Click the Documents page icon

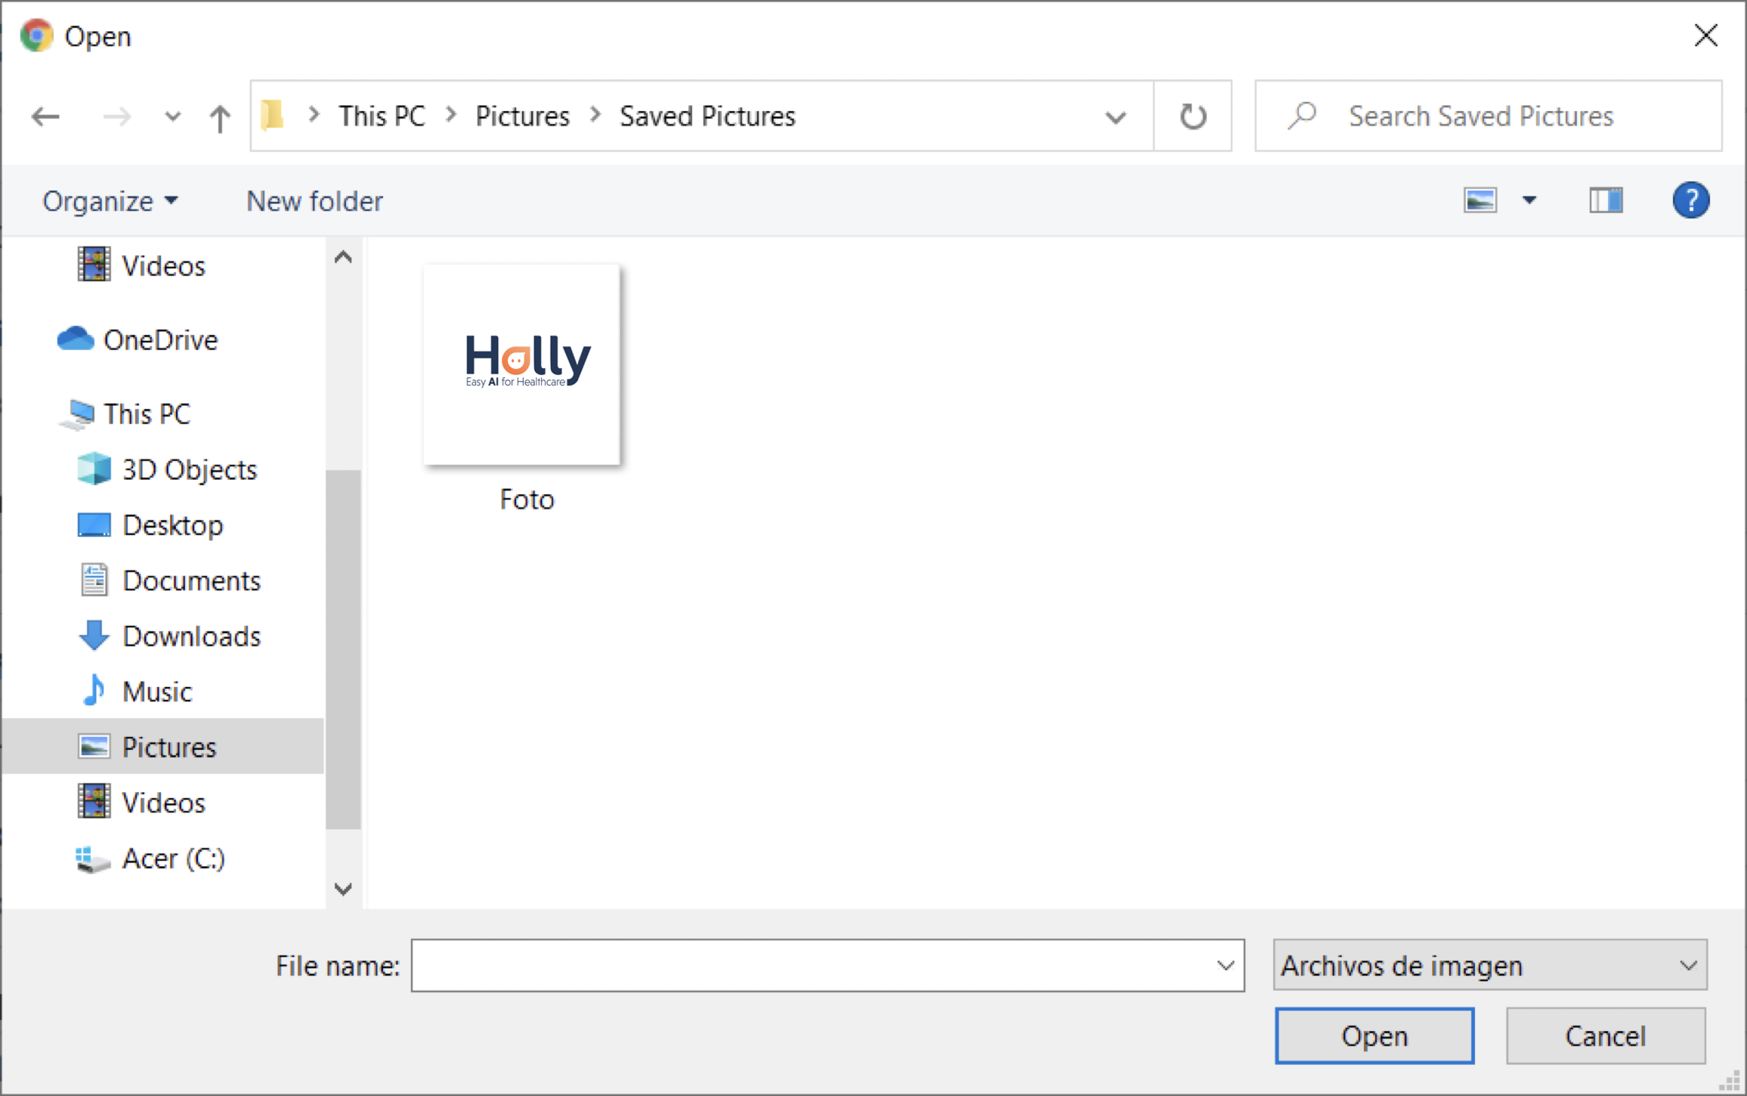tap(94, 580)
